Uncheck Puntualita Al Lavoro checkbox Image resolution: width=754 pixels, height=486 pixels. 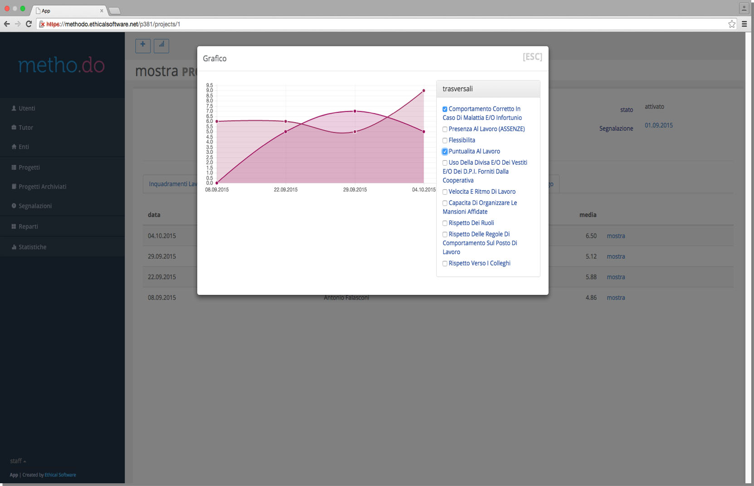coord(445,152)
